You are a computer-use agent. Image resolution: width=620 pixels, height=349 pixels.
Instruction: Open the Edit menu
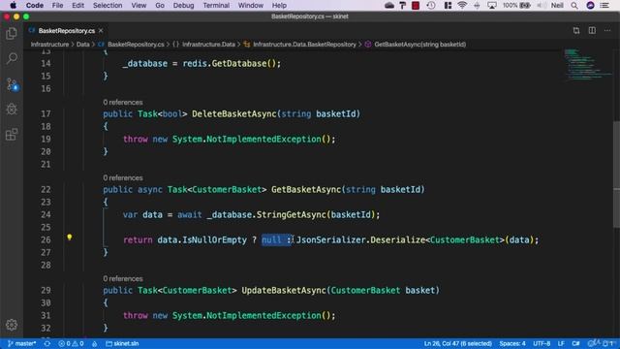tap(77, 5)
